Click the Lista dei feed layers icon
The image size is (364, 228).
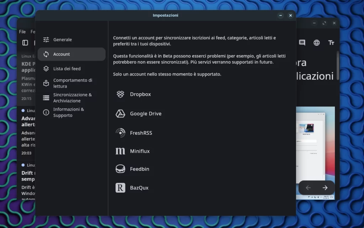pyautogui.click(x=46, y=69)
